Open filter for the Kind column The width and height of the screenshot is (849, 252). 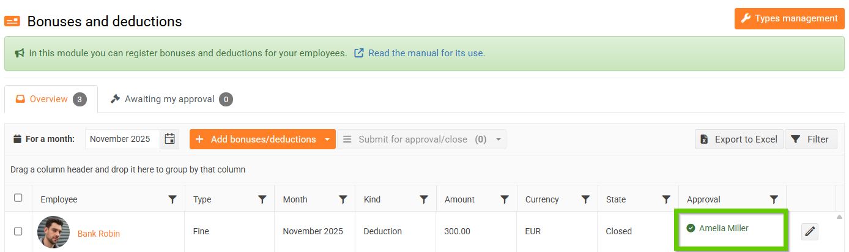424,199
